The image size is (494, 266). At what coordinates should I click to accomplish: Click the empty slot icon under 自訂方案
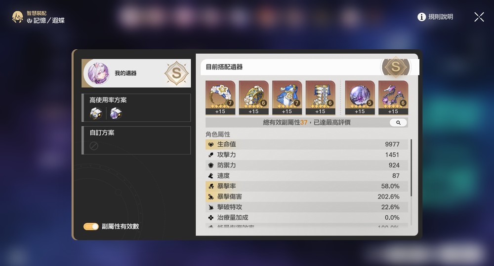(94, 146)
